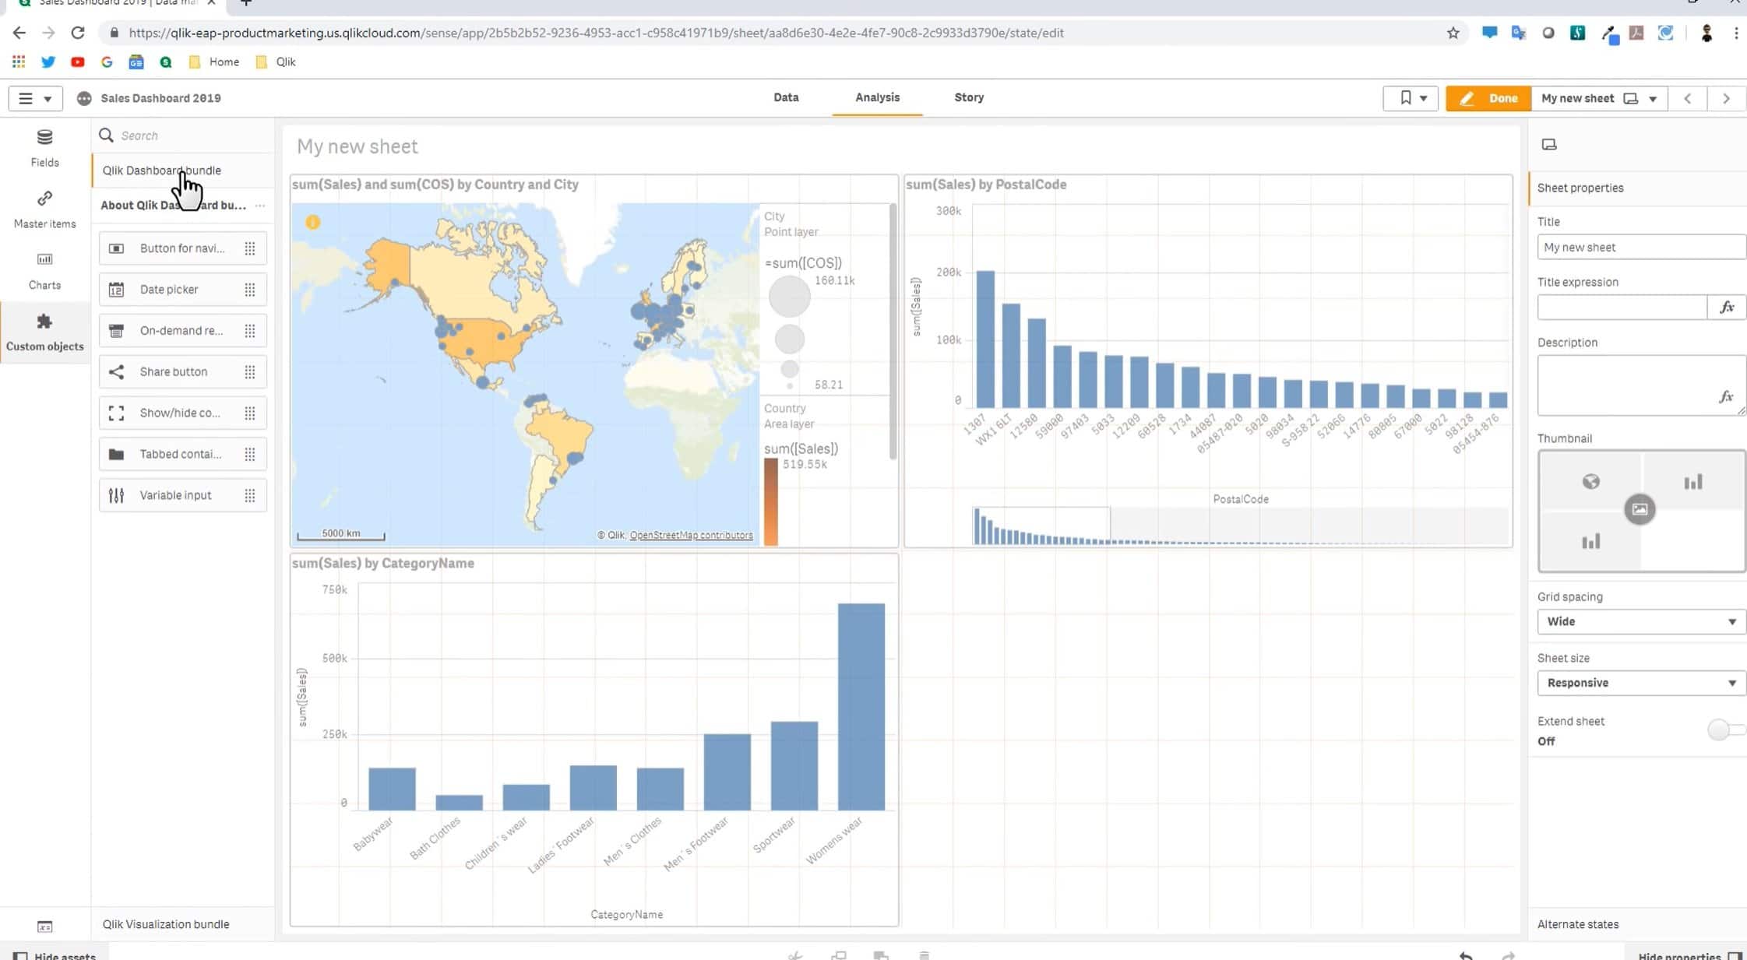Toggle Hide assets panel
The width and height of the screenshot is (1747, 960).
click(54, 955)
